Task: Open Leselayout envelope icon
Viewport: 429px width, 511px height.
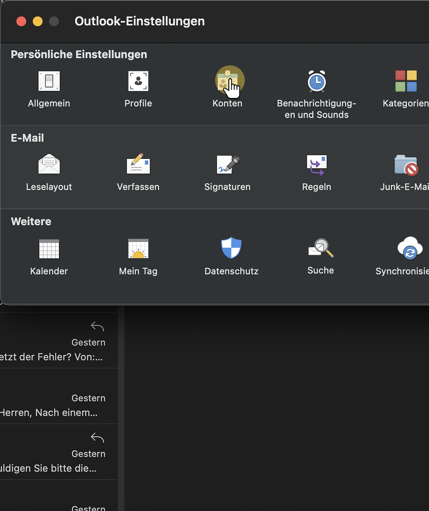Action: pos(49,165)
